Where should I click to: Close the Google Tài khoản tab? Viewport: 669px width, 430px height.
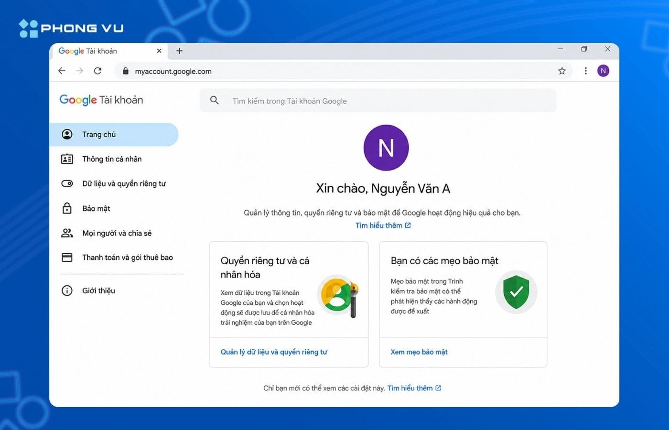click(x=159, y=51)
